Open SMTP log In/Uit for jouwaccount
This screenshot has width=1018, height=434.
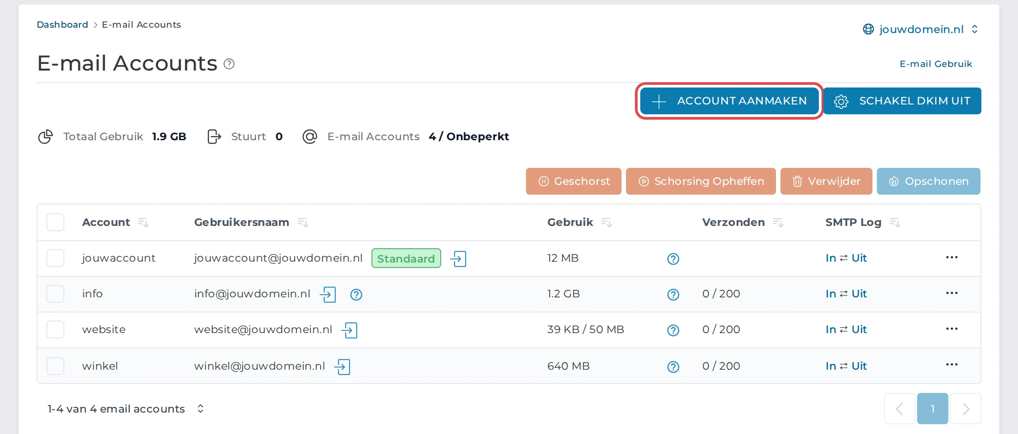pos(846,258)
